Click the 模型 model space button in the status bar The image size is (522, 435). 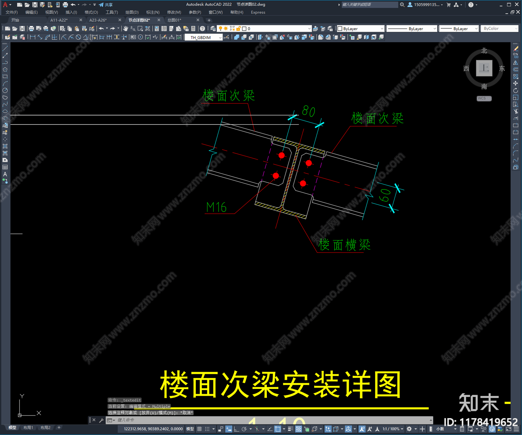(x=190, y=429)
